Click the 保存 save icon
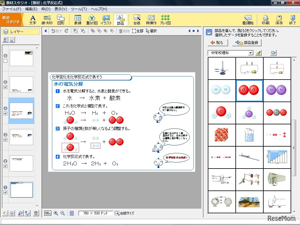300x225 pixels. tap(279, 20)
